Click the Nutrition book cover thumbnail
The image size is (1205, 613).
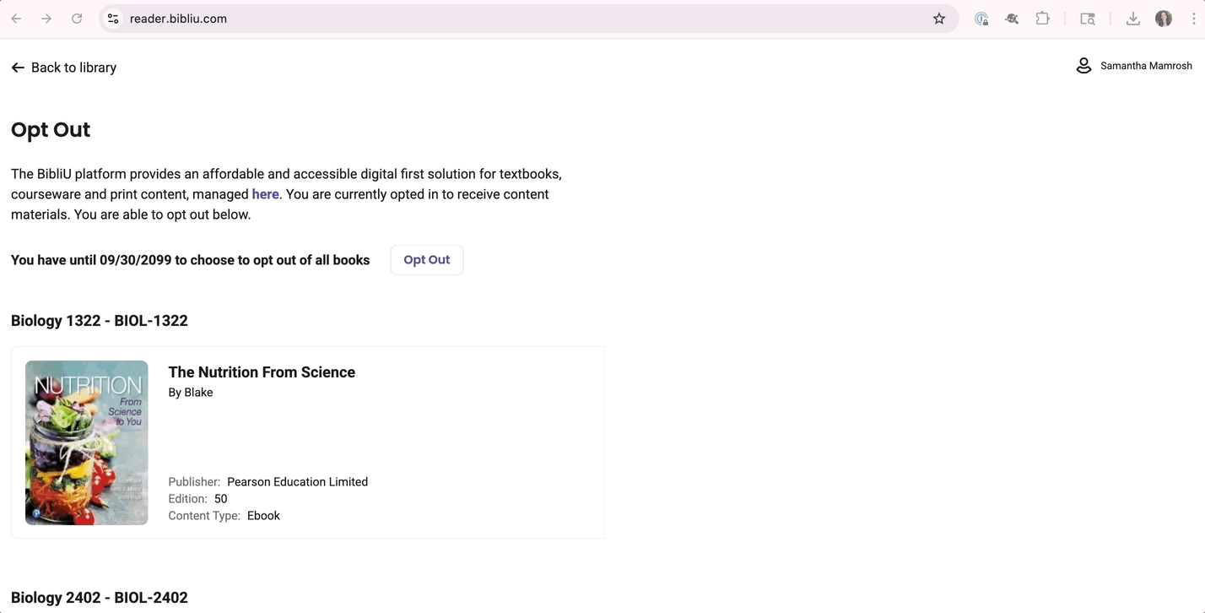87,442
